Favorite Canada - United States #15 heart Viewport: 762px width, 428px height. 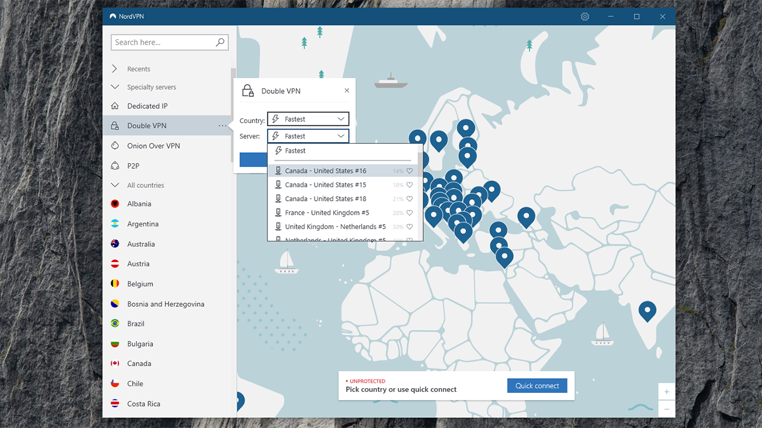point(410,185)
